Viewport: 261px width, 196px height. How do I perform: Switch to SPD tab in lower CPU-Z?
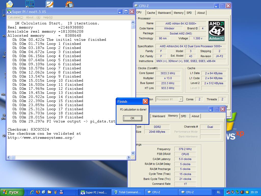point(184,116)
